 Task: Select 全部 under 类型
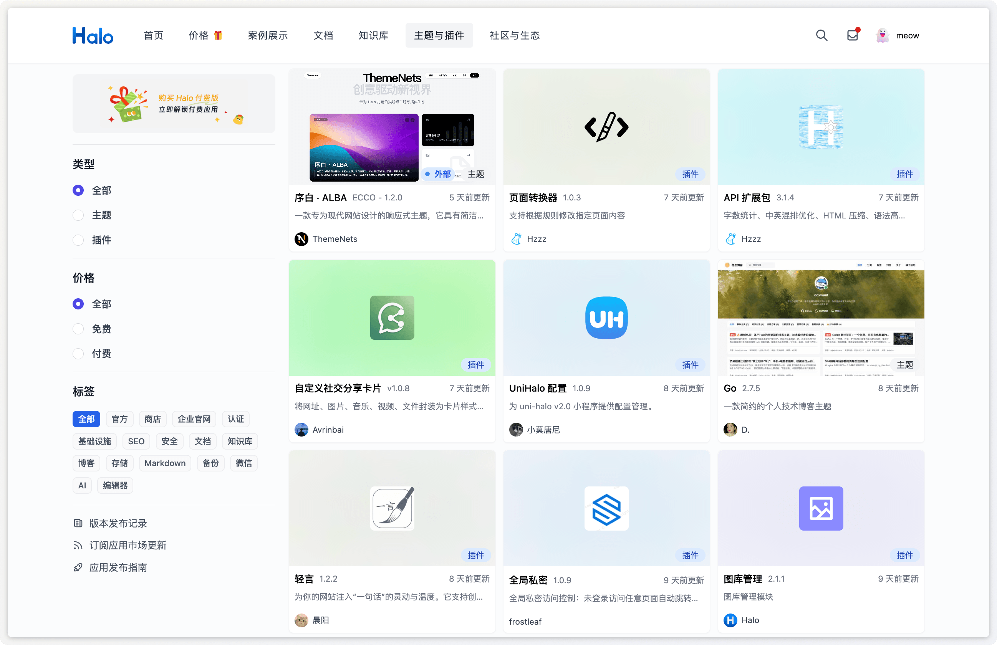click(78, 190)
